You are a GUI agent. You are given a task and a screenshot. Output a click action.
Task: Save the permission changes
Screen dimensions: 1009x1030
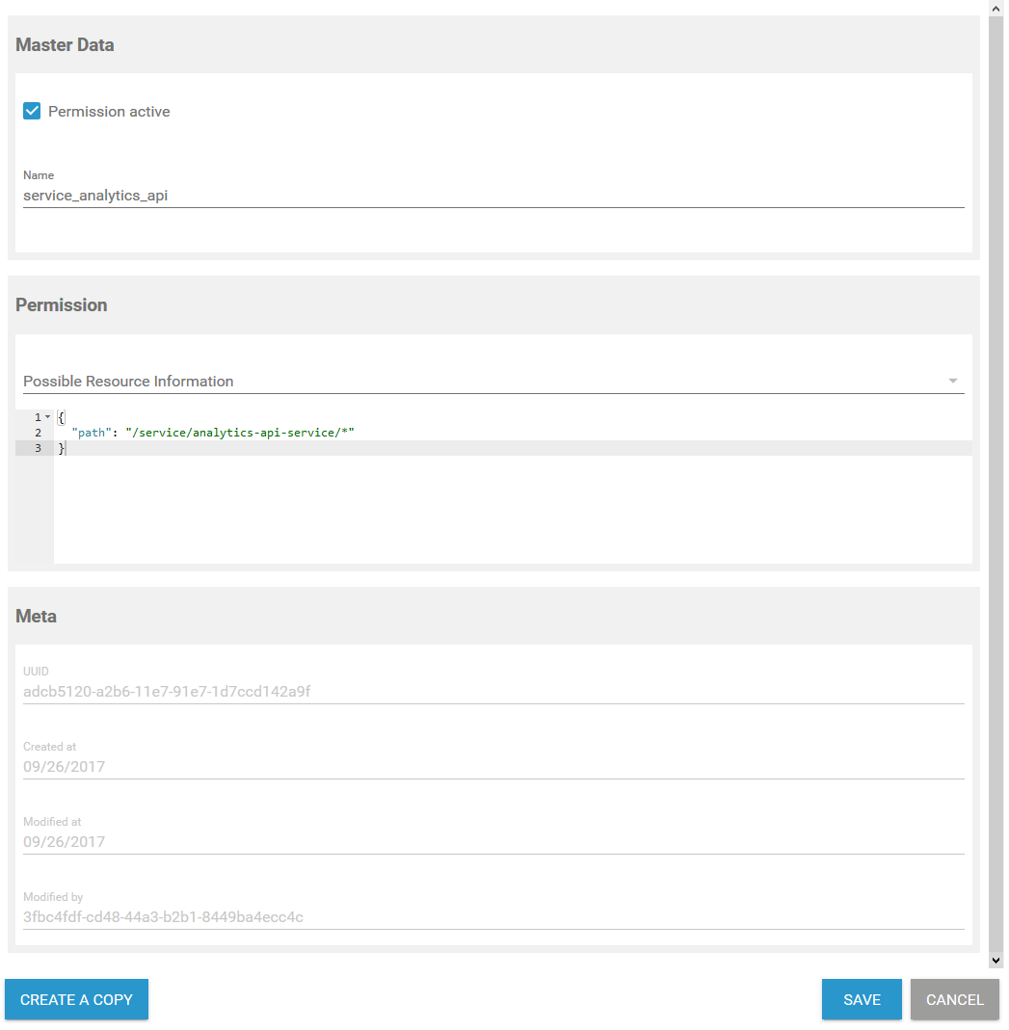[862, 999]
